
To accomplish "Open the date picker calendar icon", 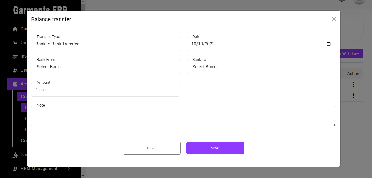I will tap(328, 44).
